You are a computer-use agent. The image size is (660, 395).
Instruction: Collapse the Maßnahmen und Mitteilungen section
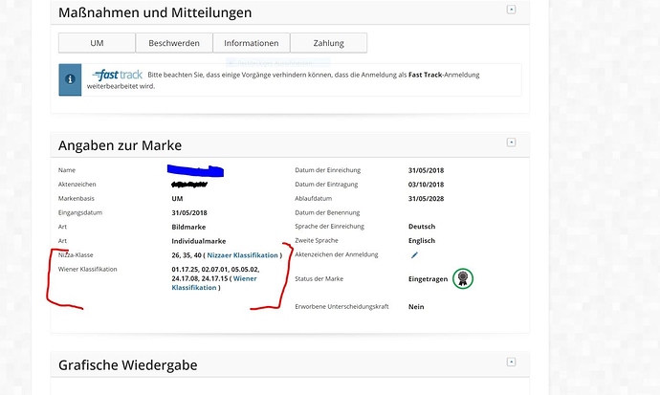click(511, 10)
